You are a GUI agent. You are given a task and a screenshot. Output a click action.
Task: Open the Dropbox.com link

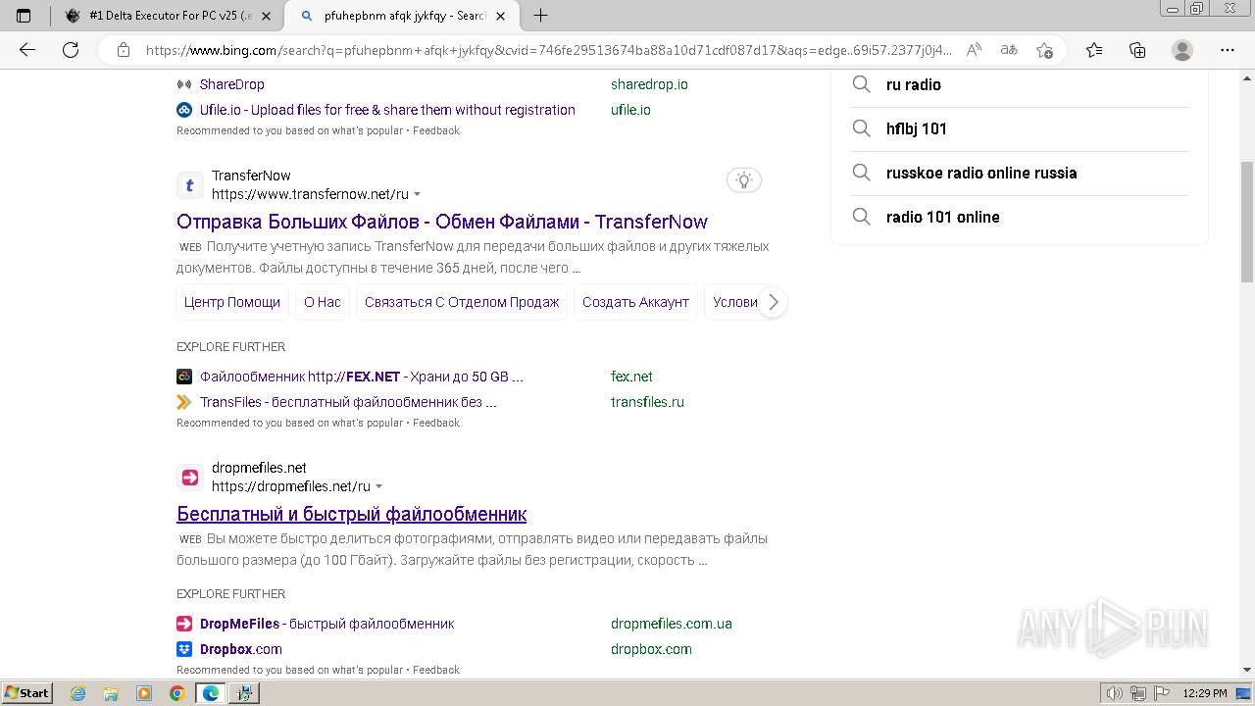click(241, 649)
